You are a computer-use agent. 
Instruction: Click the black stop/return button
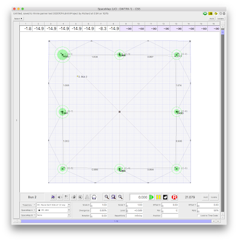pyautogui.click(x=165, y=197)
